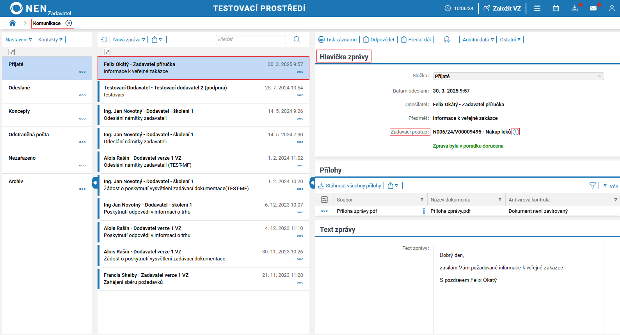This screenshot has width=620, height=335.
Task: Open the hamburger main menu
Action: (x=537, y=8)
